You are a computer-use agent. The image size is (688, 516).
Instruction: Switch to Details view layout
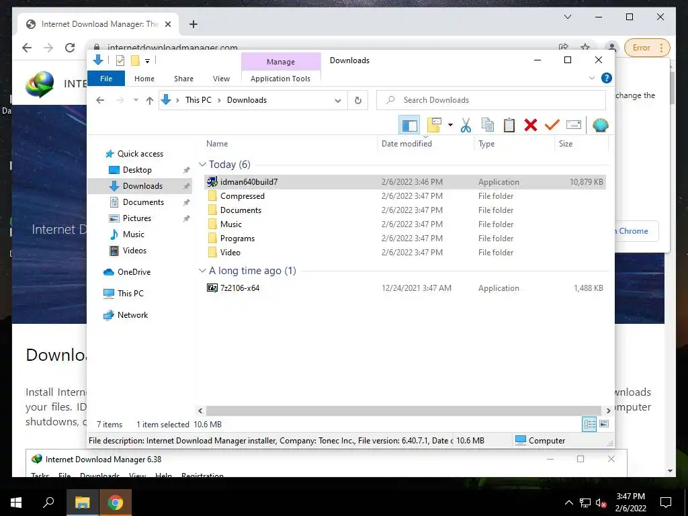[x=589, y=425]
